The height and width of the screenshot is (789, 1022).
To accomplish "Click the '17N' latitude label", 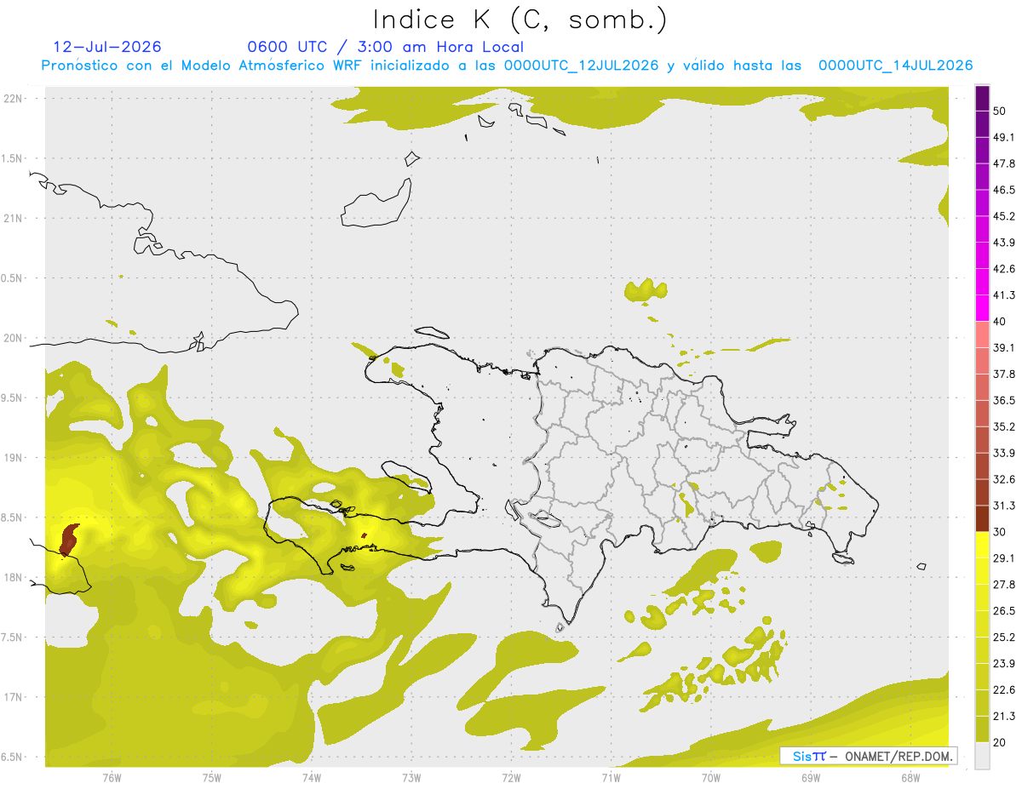I will pyautogui.click(x=14, y=697).
